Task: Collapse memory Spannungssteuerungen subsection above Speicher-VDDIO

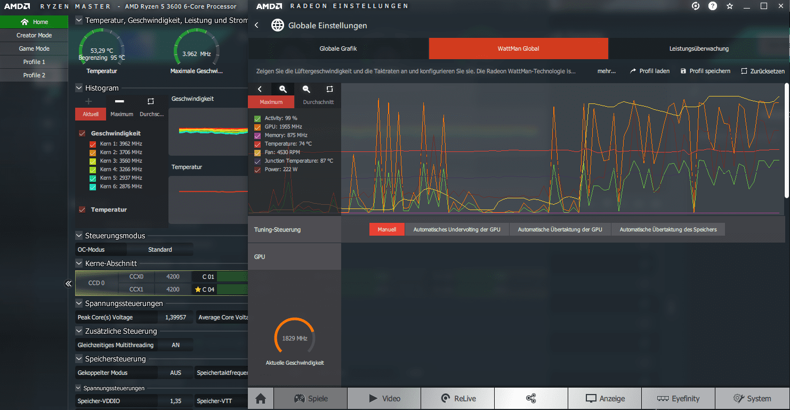Action: pos(79,388)
